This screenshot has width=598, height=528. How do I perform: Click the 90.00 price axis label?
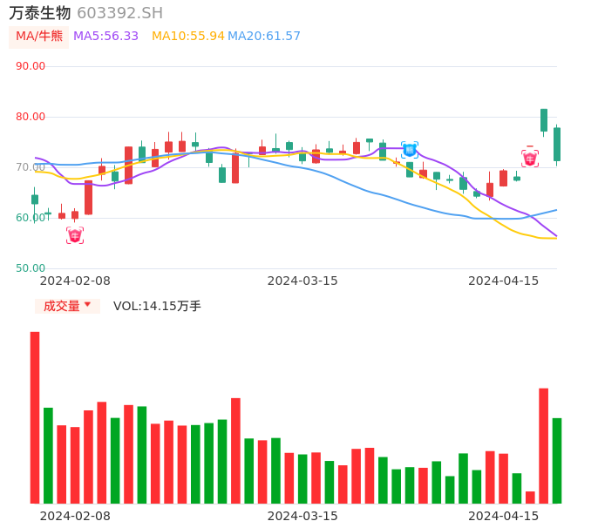31,66
